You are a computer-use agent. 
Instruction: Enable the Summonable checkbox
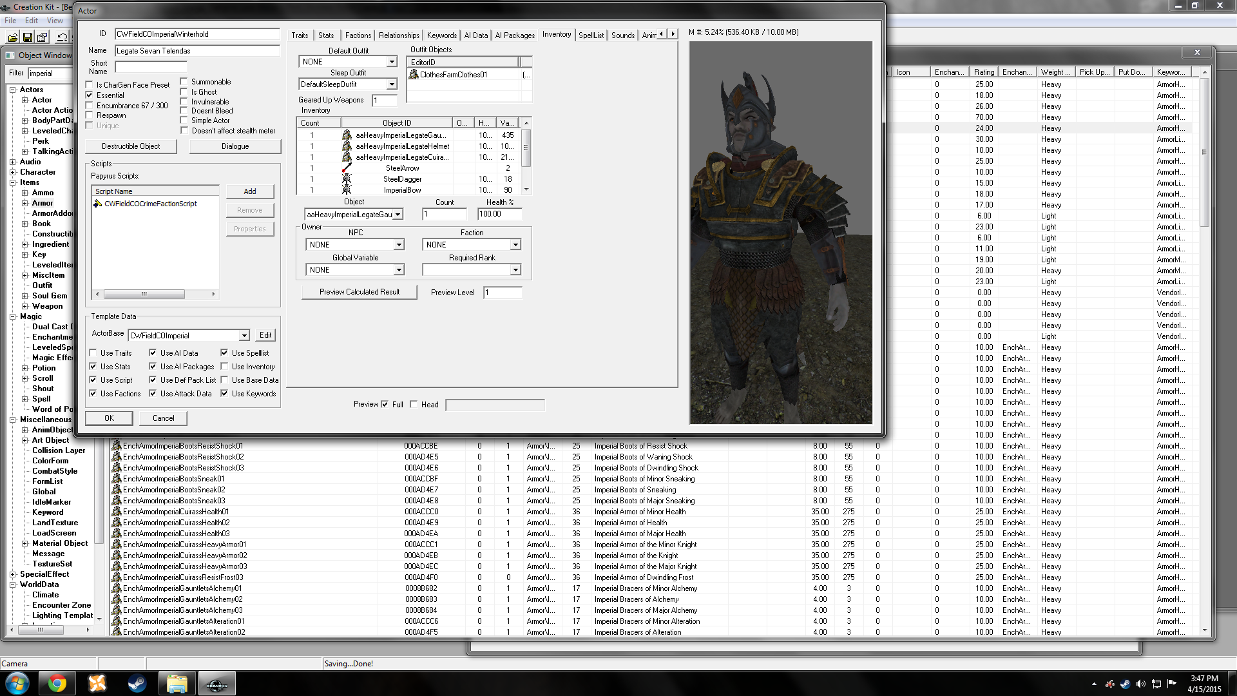click(184, 82)
